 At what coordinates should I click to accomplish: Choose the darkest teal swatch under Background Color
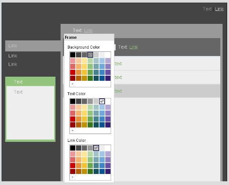click(96, 78)
